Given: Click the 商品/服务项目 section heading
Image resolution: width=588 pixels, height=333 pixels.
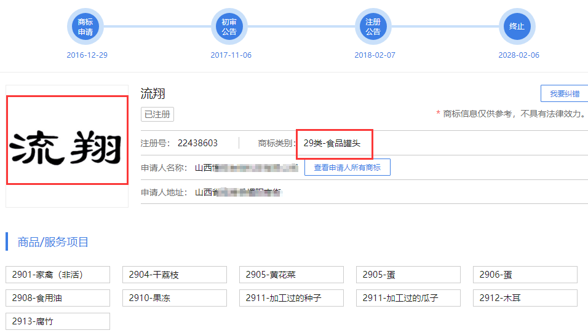Looking at the screenshot, I should coord(53,242).
